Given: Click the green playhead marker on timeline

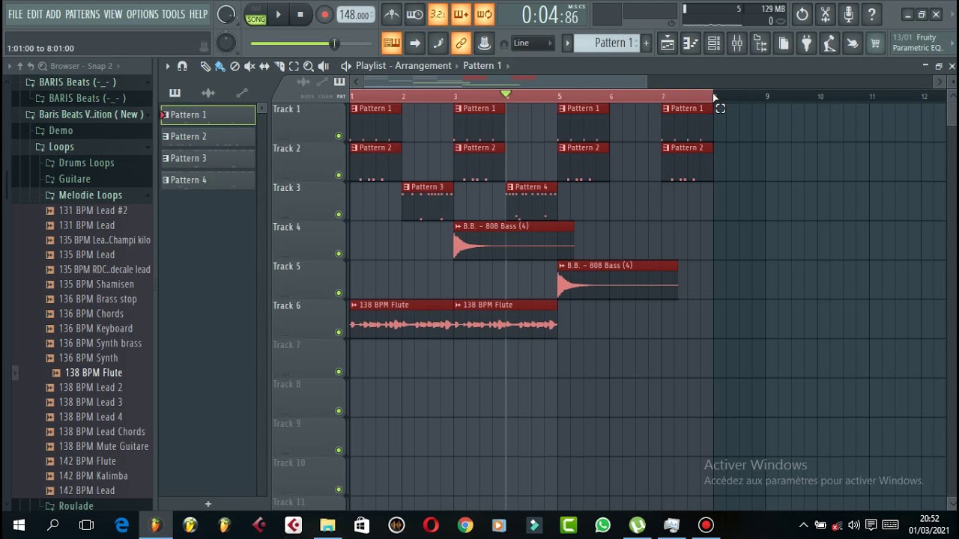Looking at the screenshot, I should (x=506, y=94).
